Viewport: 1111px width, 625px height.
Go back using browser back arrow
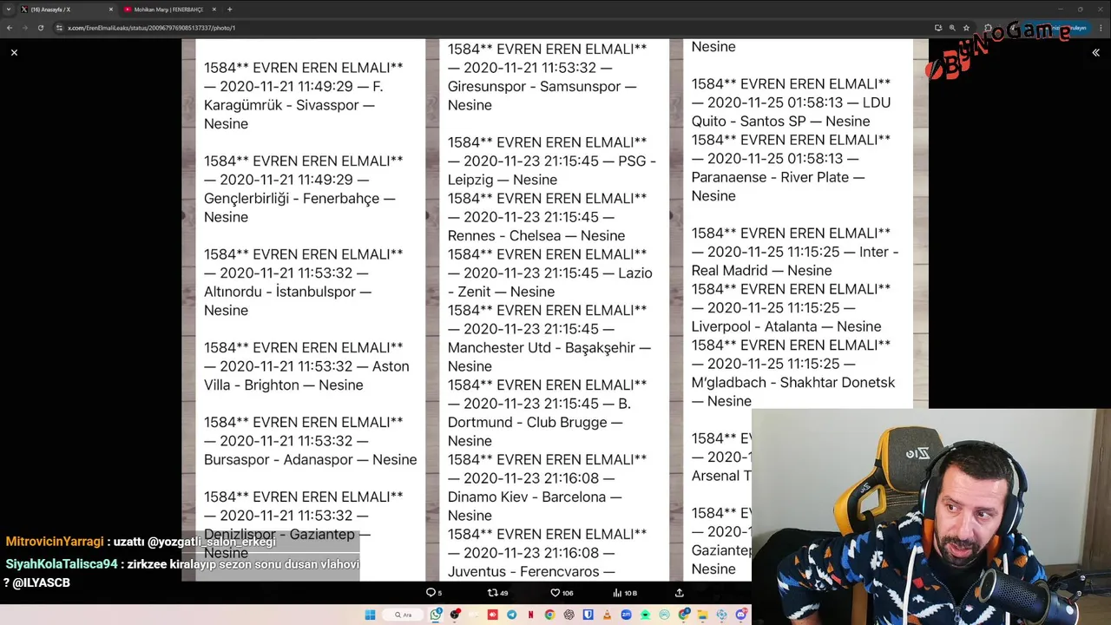pyautogui.click(x=10, y=28)
